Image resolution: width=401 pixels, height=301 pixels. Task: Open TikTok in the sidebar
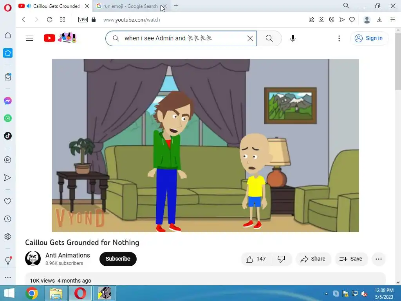coord(8,136)
